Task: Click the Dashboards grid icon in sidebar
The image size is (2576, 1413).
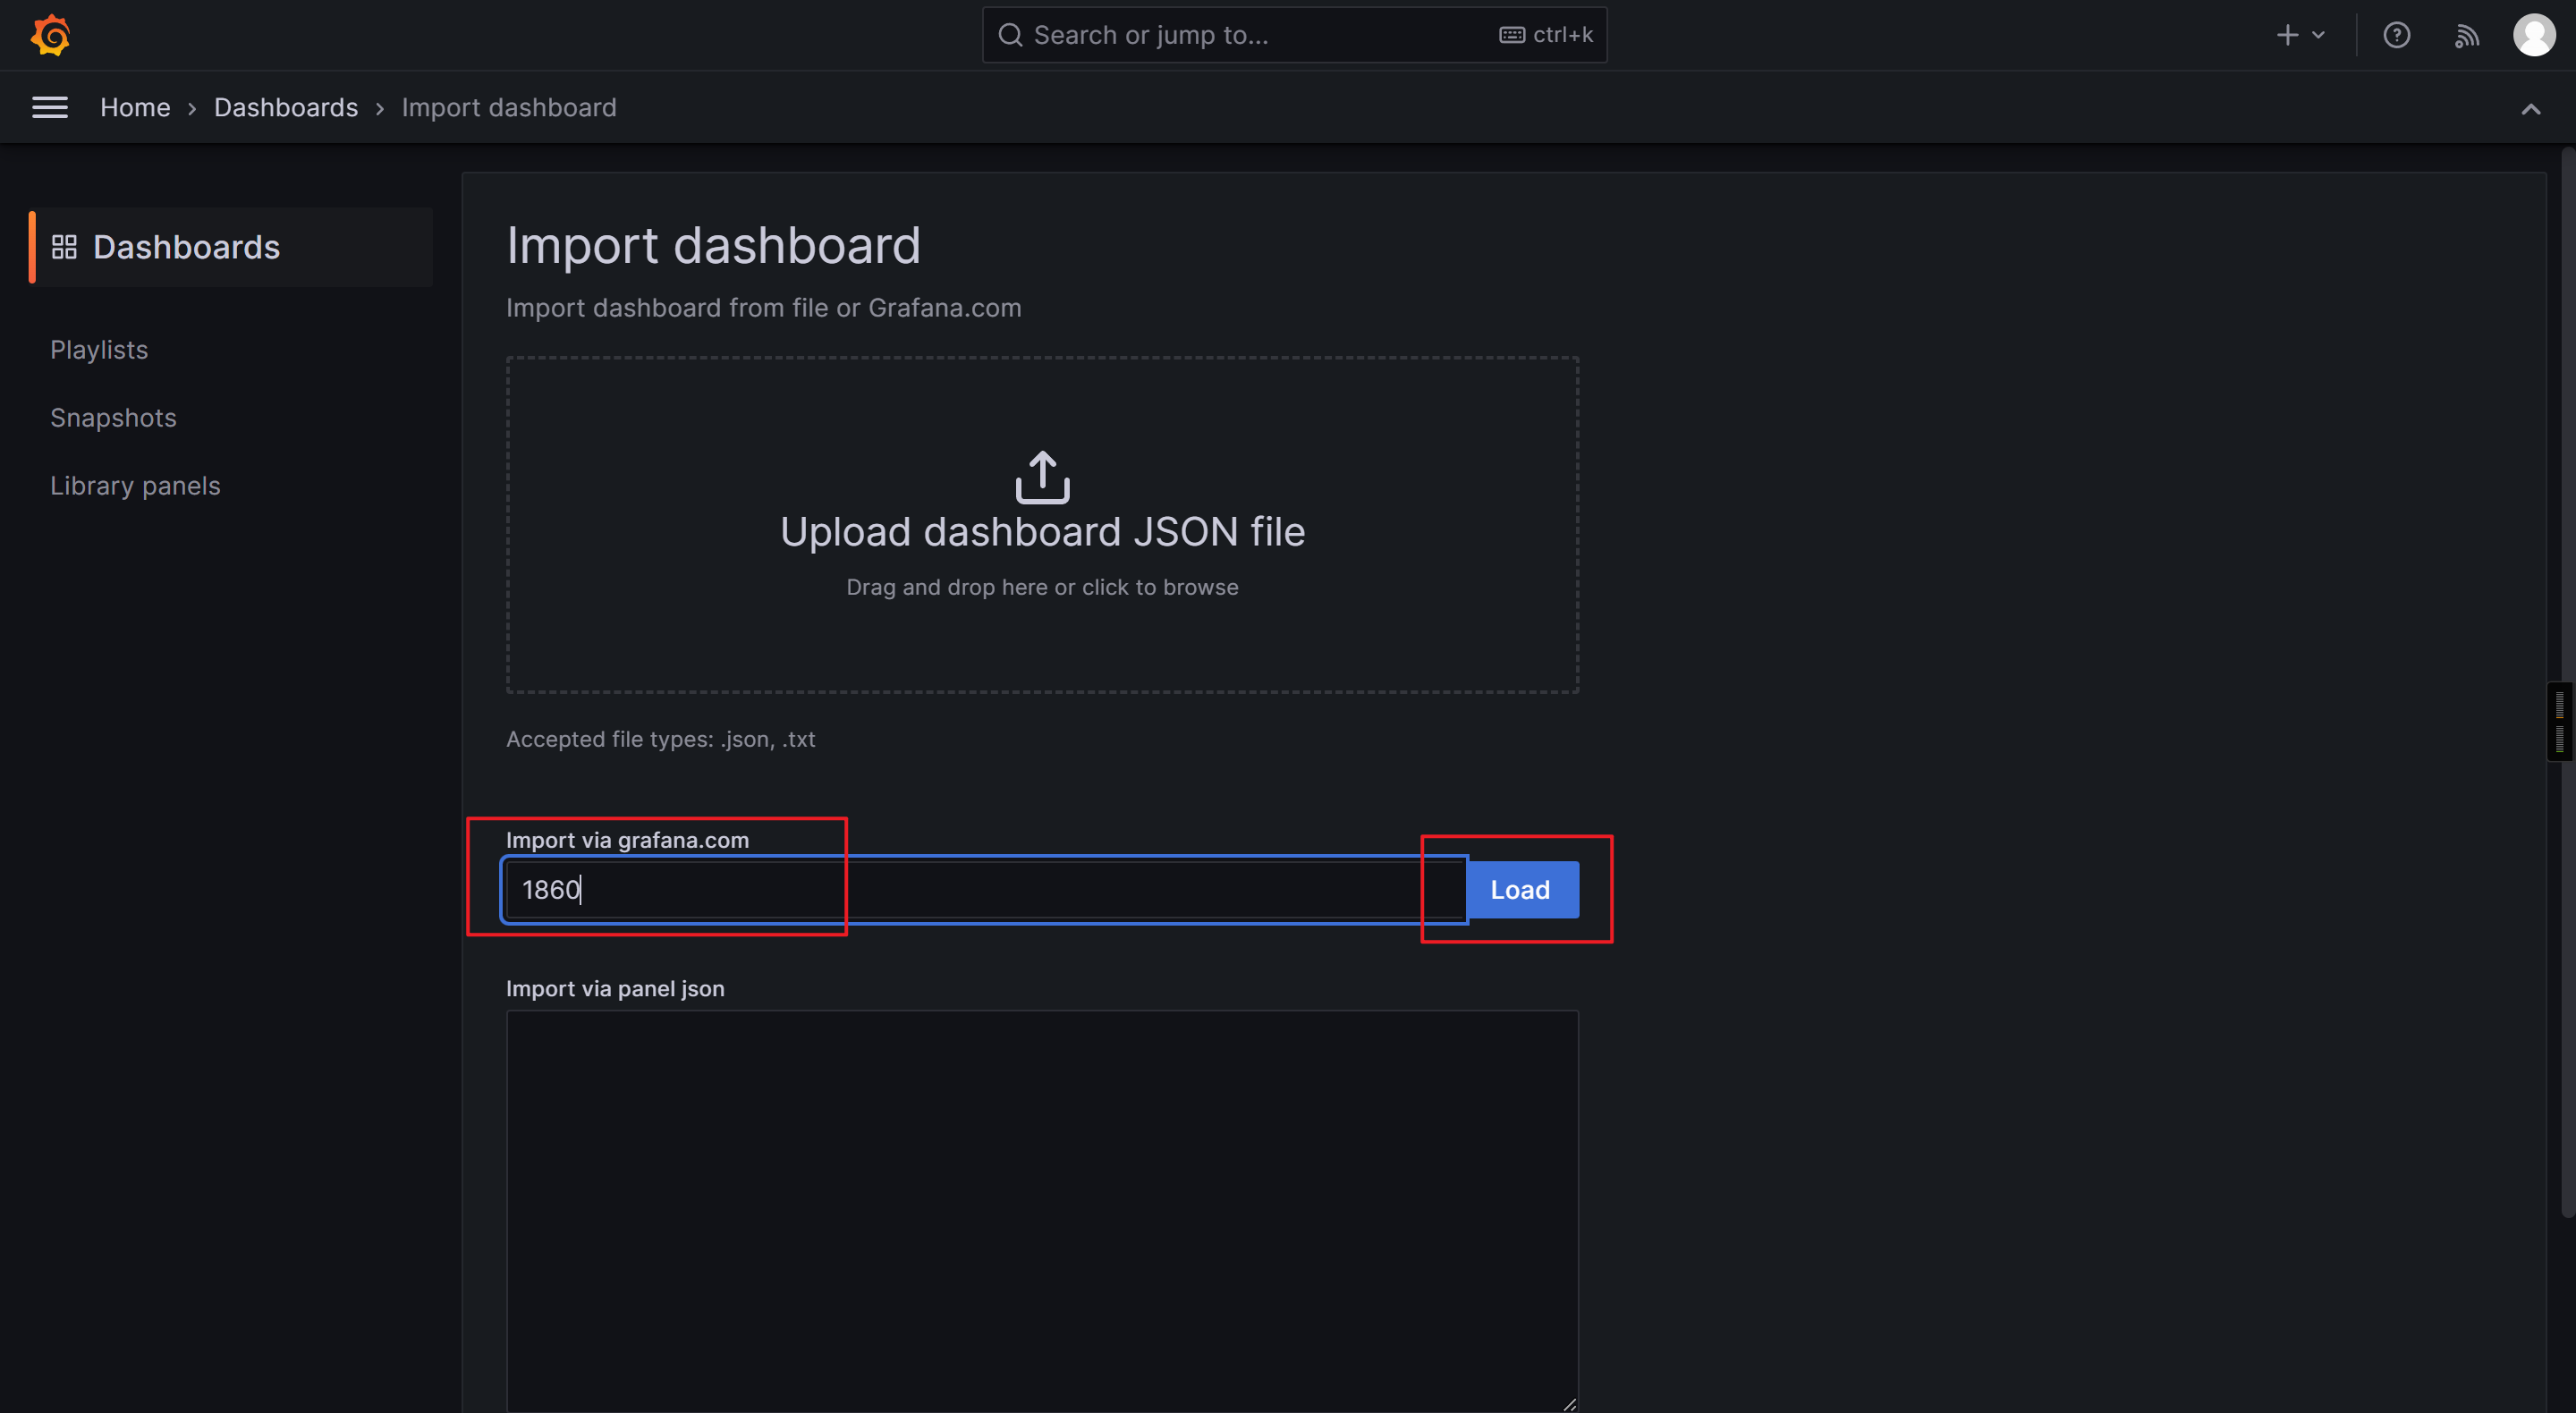Action: [64, 247]
